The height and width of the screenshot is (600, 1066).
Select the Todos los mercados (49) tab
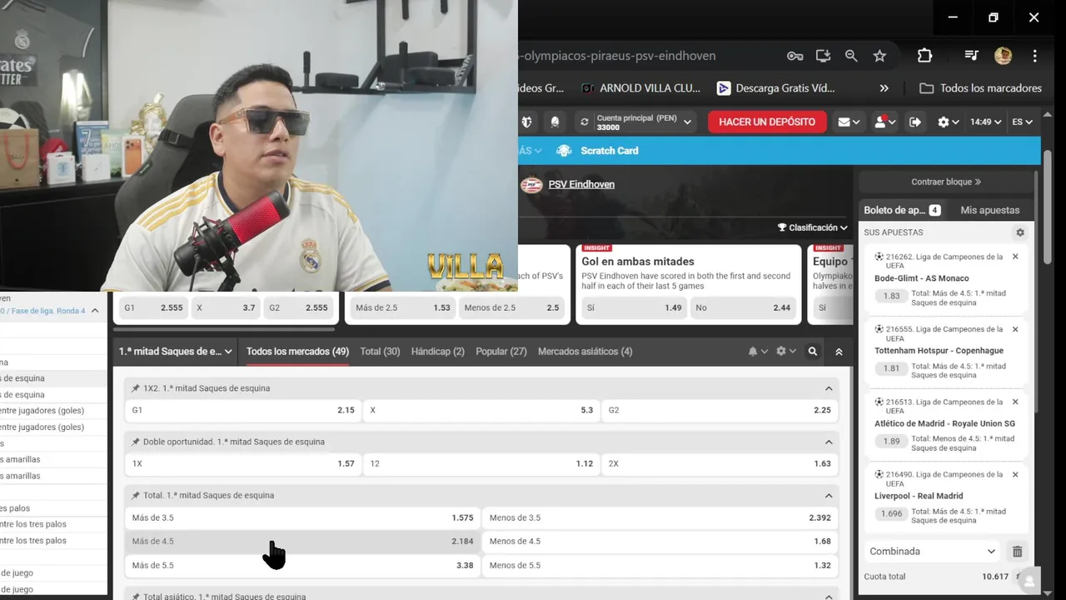click(x=297, y=352)
